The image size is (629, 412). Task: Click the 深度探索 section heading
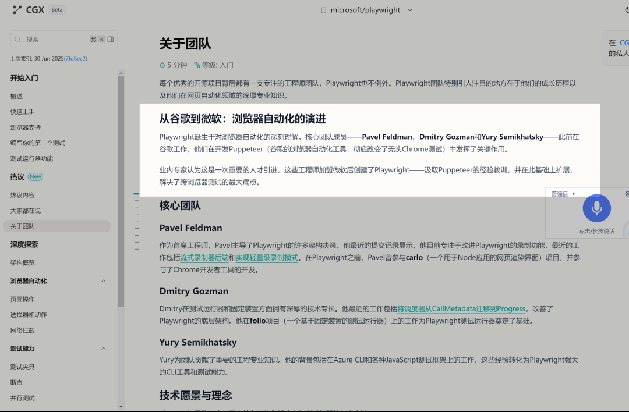tap(24, 245)
